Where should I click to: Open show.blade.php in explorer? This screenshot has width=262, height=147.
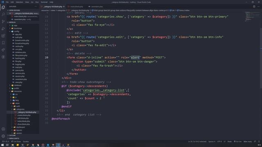click(24, 124)
